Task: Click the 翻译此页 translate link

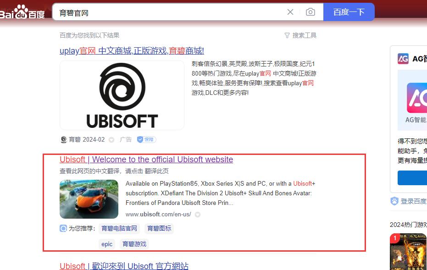Action: 156,171
